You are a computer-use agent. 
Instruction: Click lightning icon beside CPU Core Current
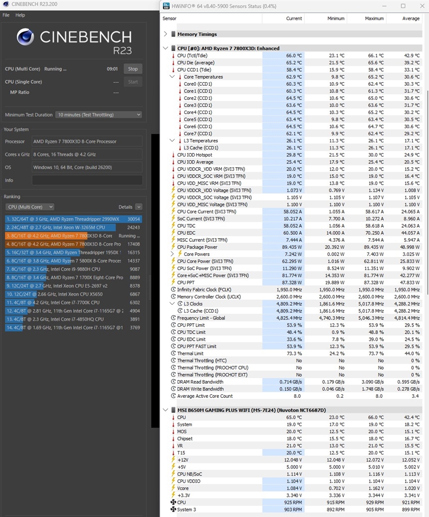coord(173,212)
